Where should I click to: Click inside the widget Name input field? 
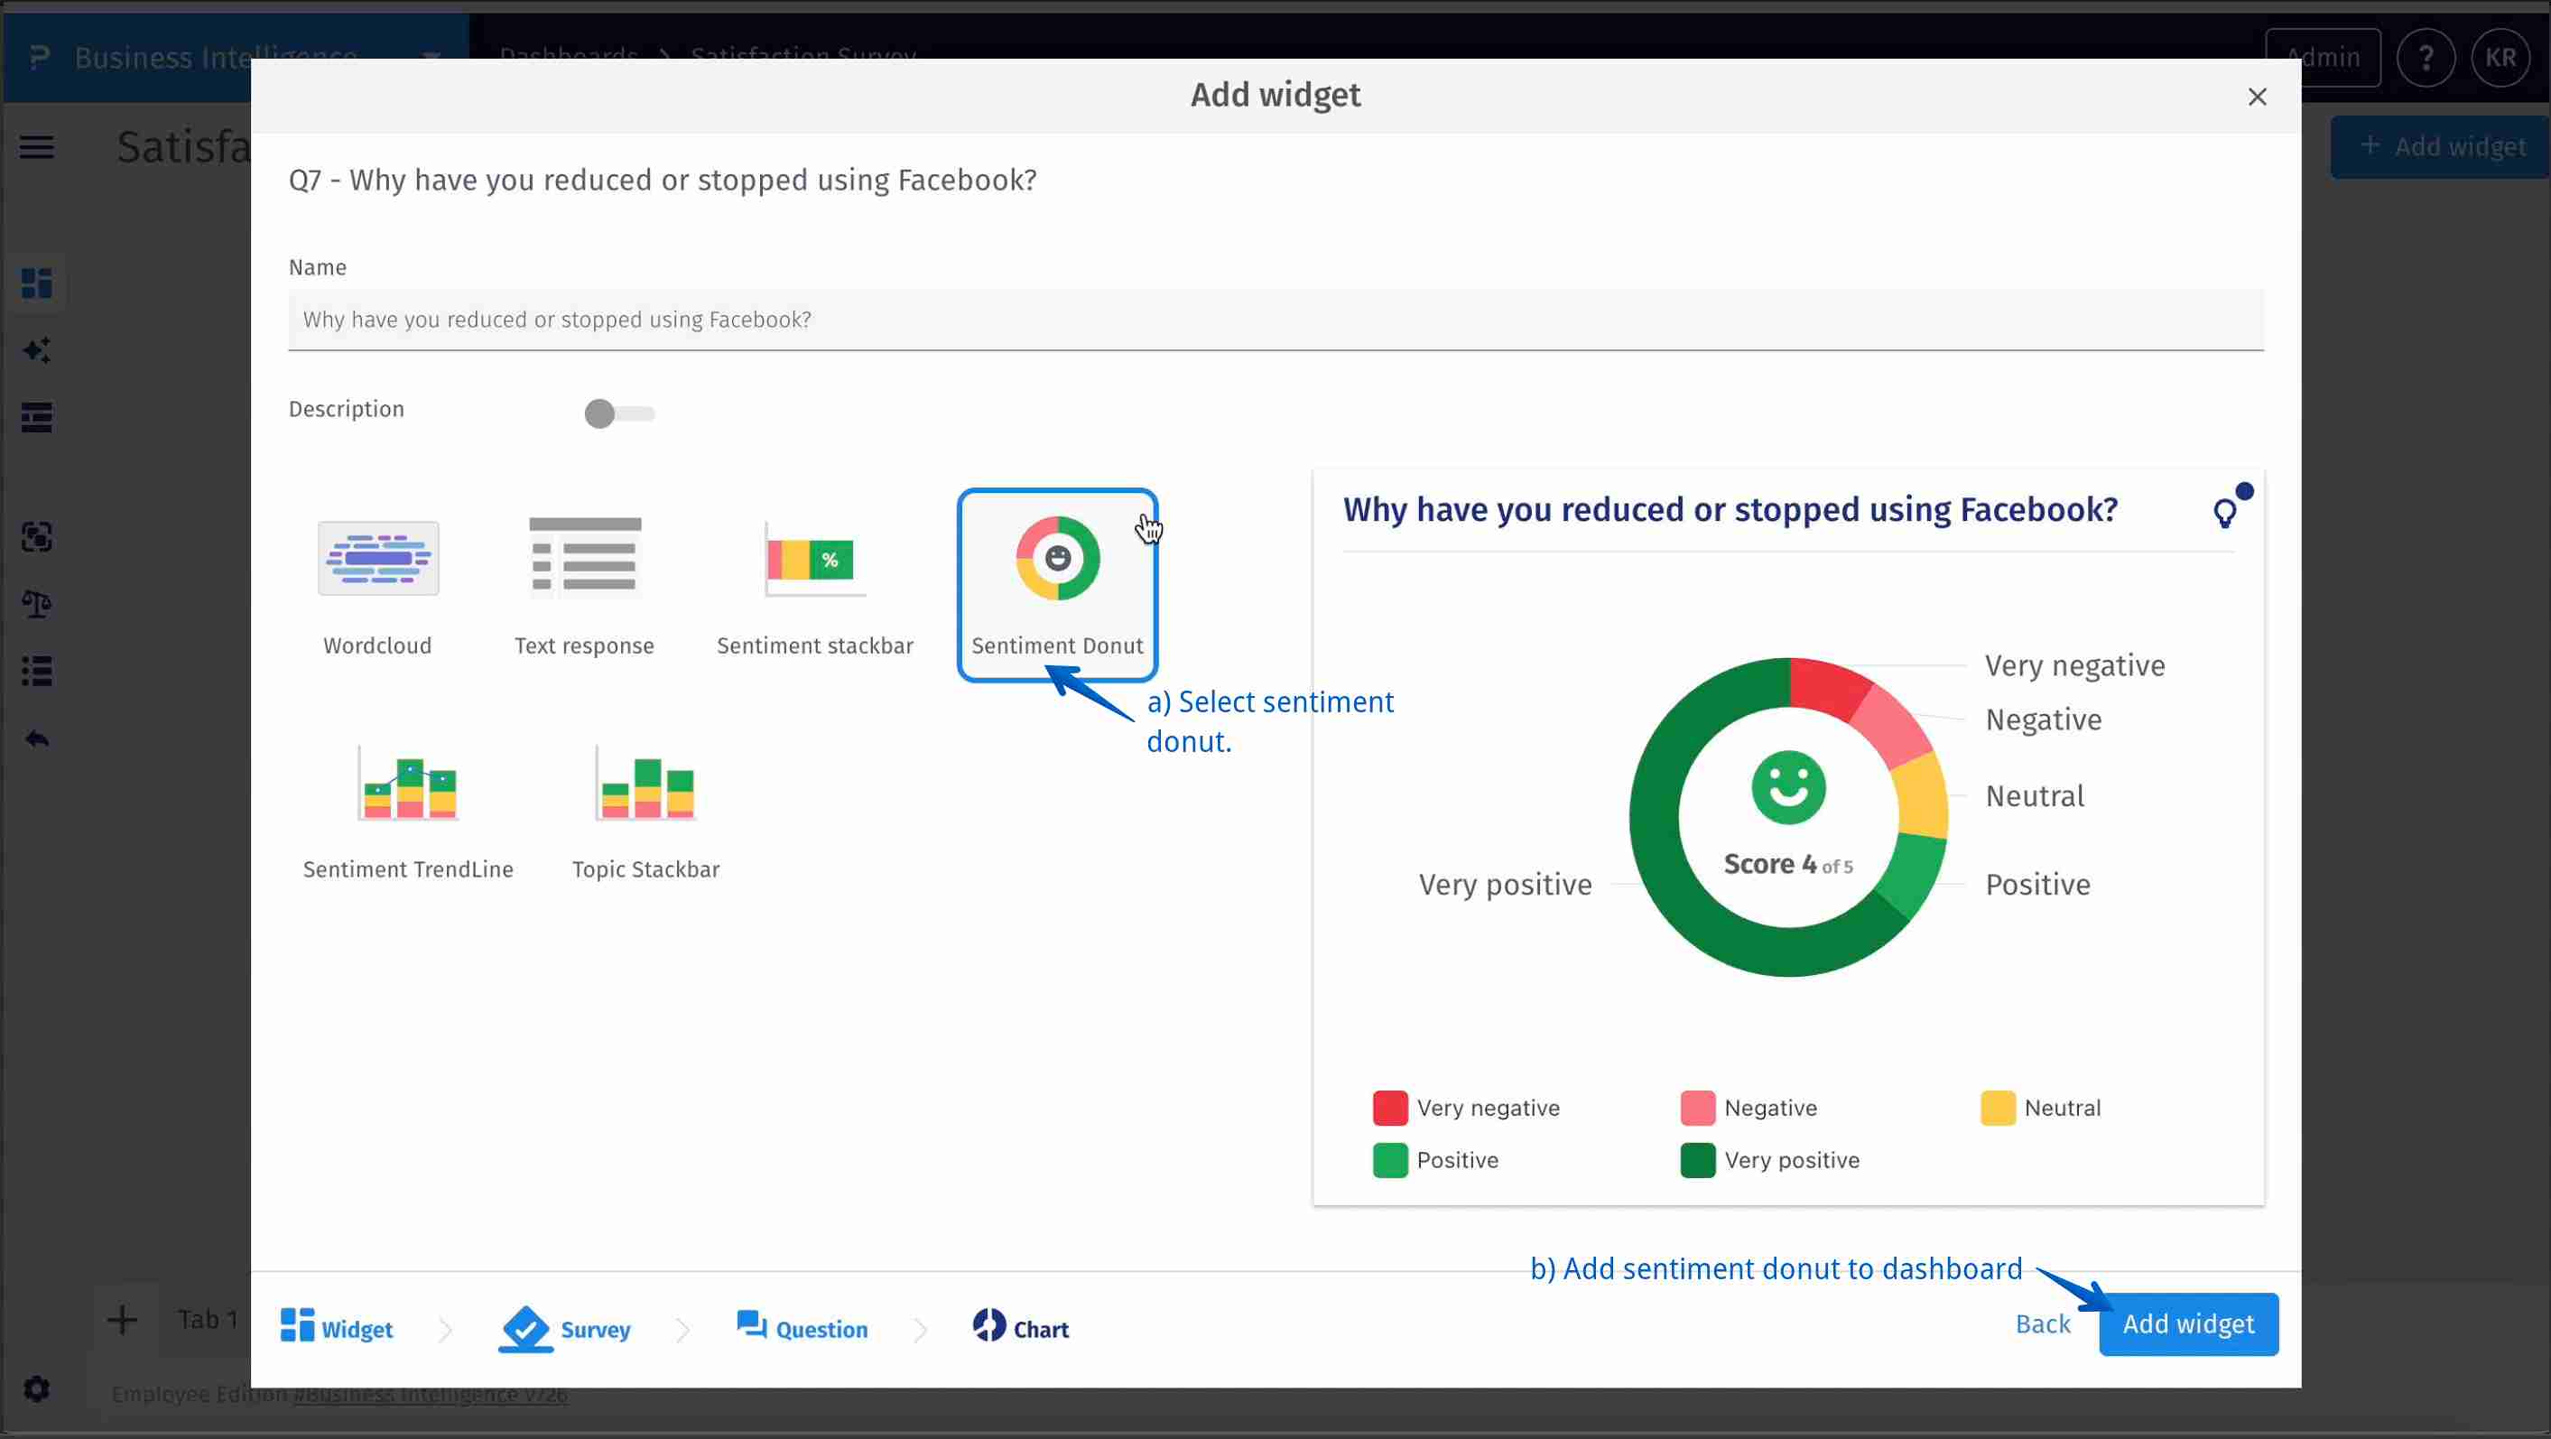[x=1275, y=320]
